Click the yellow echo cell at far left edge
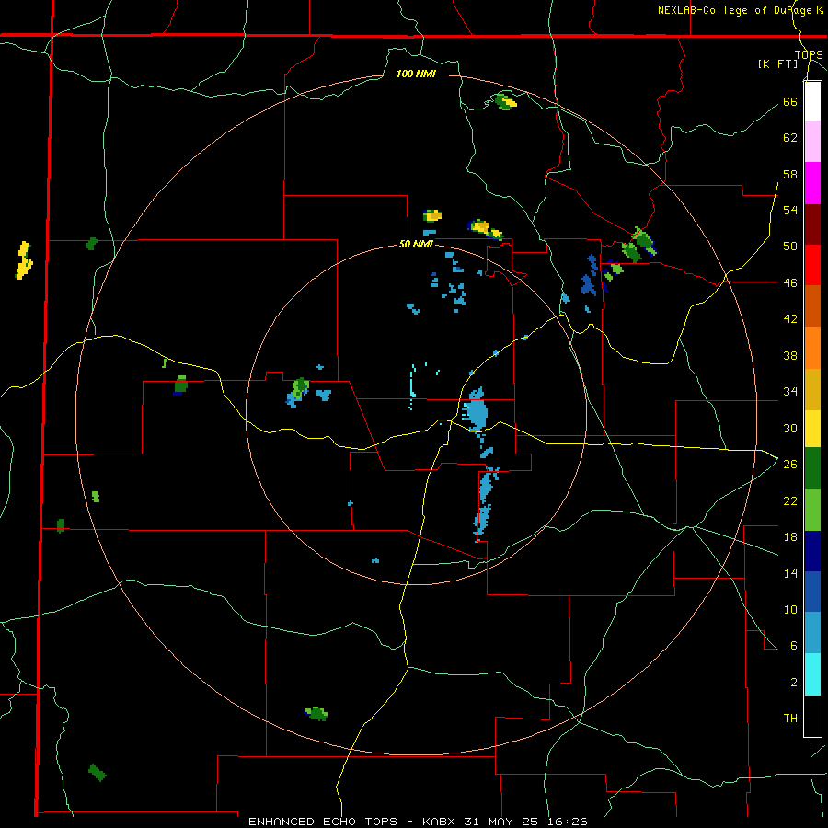Screen dimensions: 828x828 24,260
